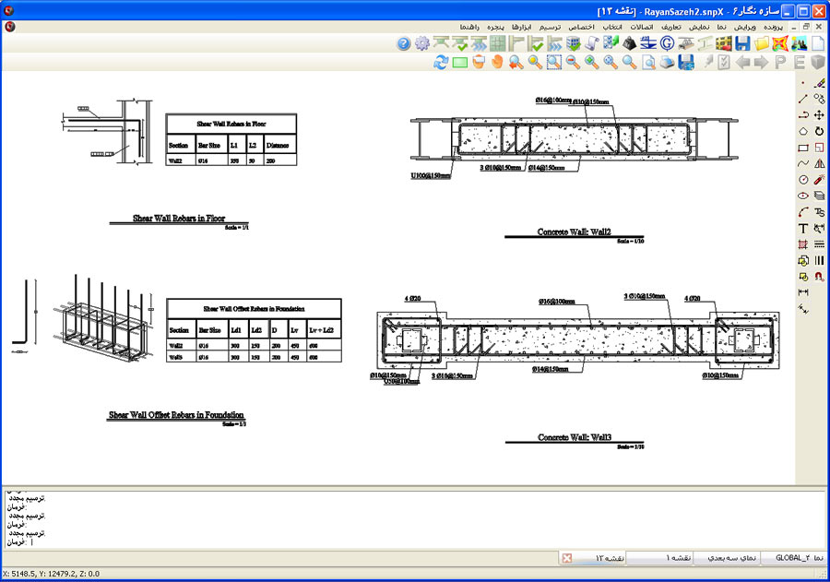Switch to نقشه ۱ tab
The height and width of the screenshot is (582, 830).
(678, 558)
